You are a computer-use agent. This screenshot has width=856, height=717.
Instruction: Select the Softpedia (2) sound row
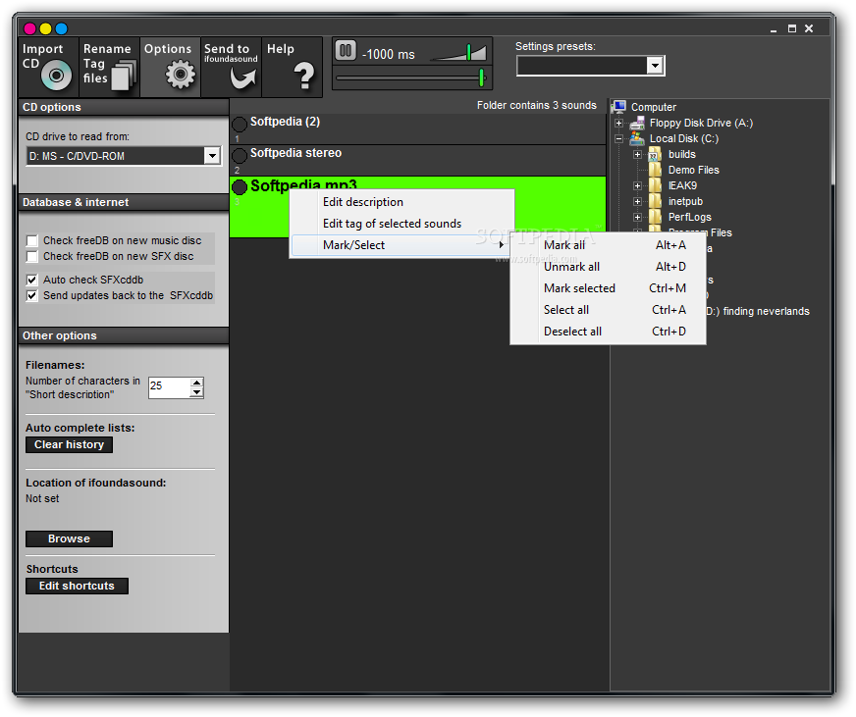point(417,129)
